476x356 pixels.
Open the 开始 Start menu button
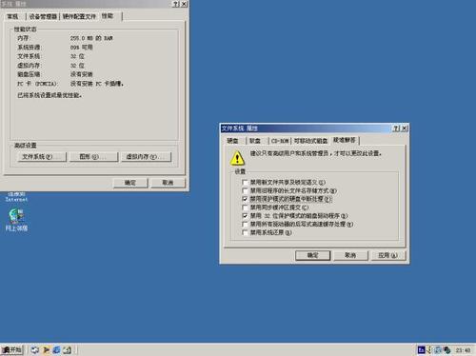tap(11, 350)
